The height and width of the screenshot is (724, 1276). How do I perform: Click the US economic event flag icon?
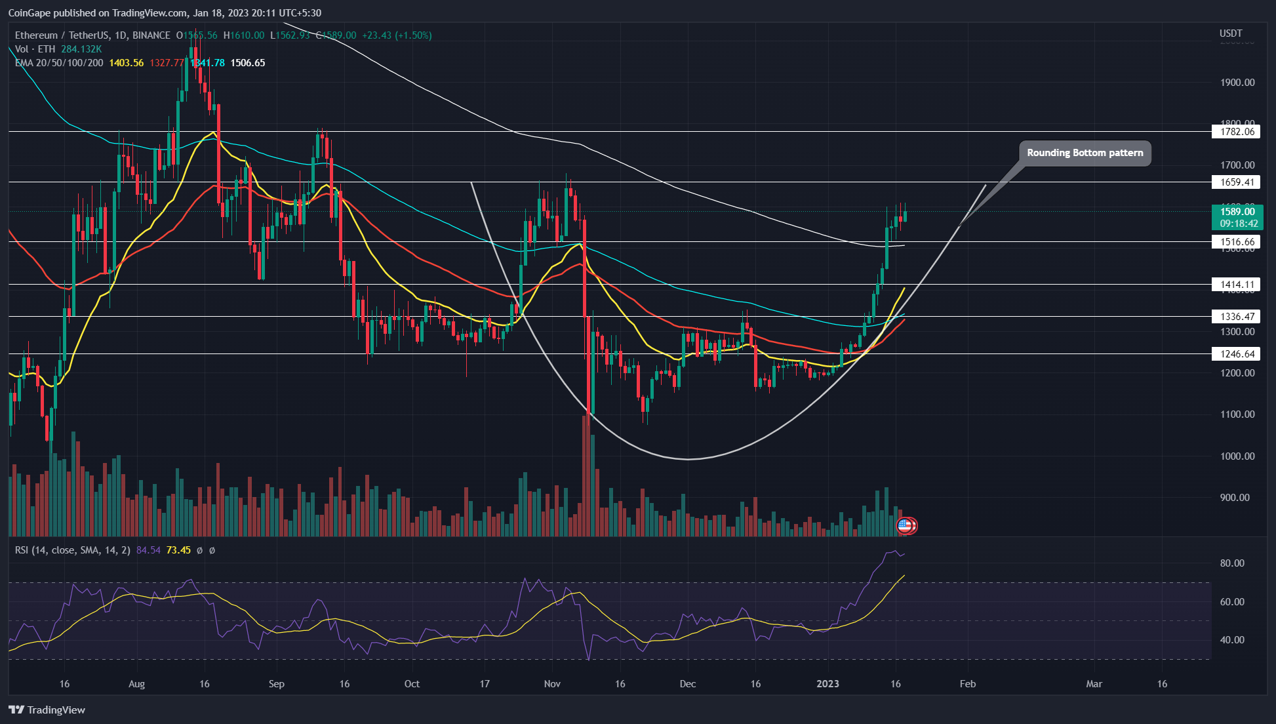click(x=906, y=525)
